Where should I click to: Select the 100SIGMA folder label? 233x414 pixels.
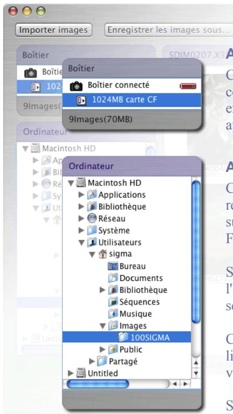[x=150, y=337]
